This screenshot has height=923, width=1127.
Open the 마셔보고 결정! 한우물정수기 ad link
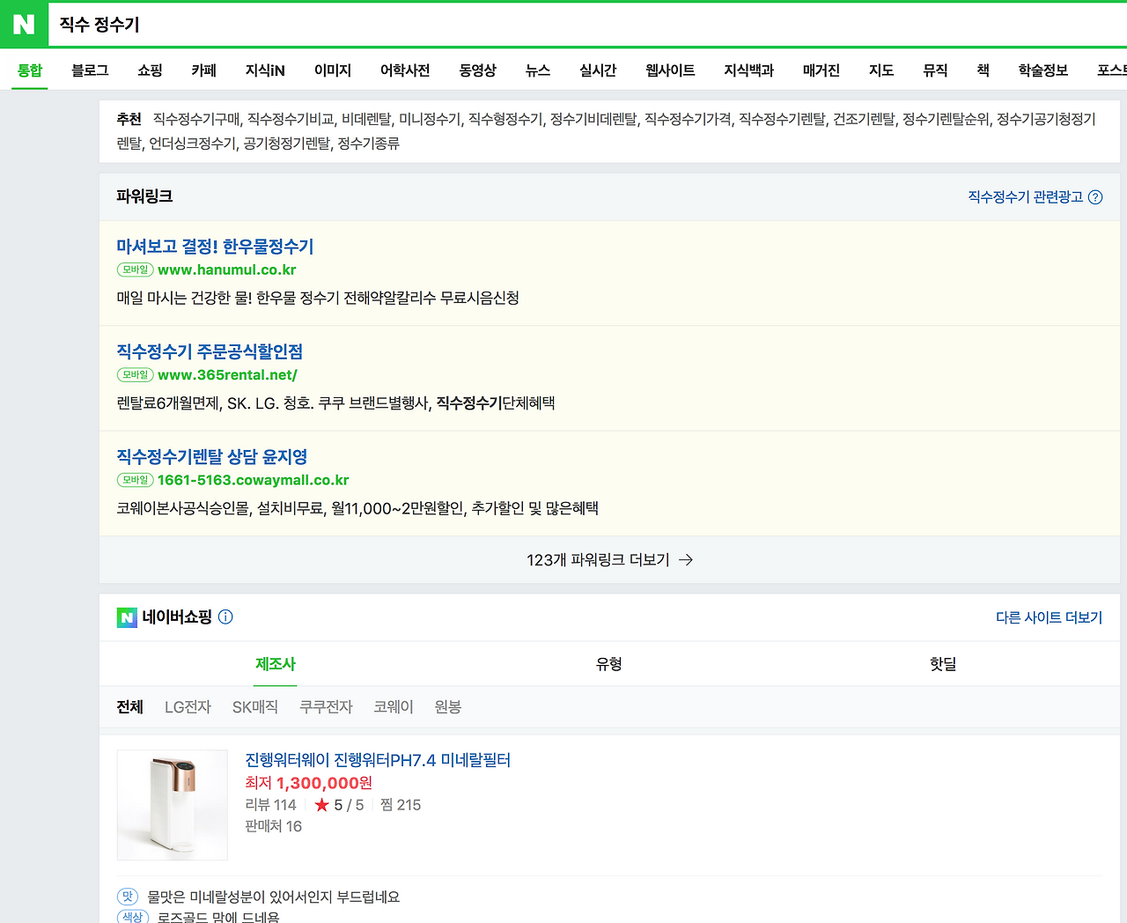(x=215, y=247)
